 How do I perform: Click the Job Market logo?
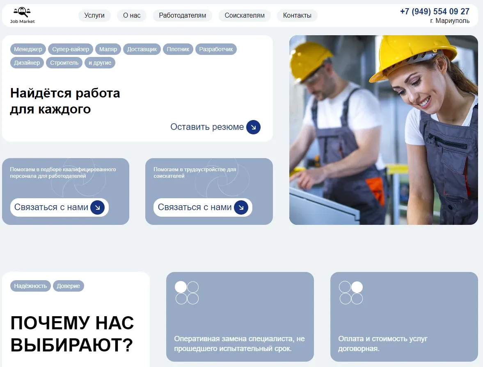coord(22,16)
